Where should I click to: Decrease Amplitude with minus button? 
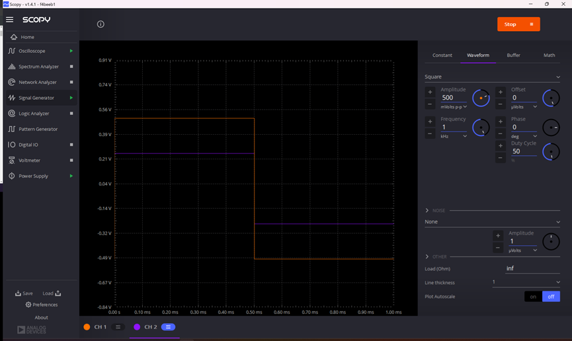430,104
